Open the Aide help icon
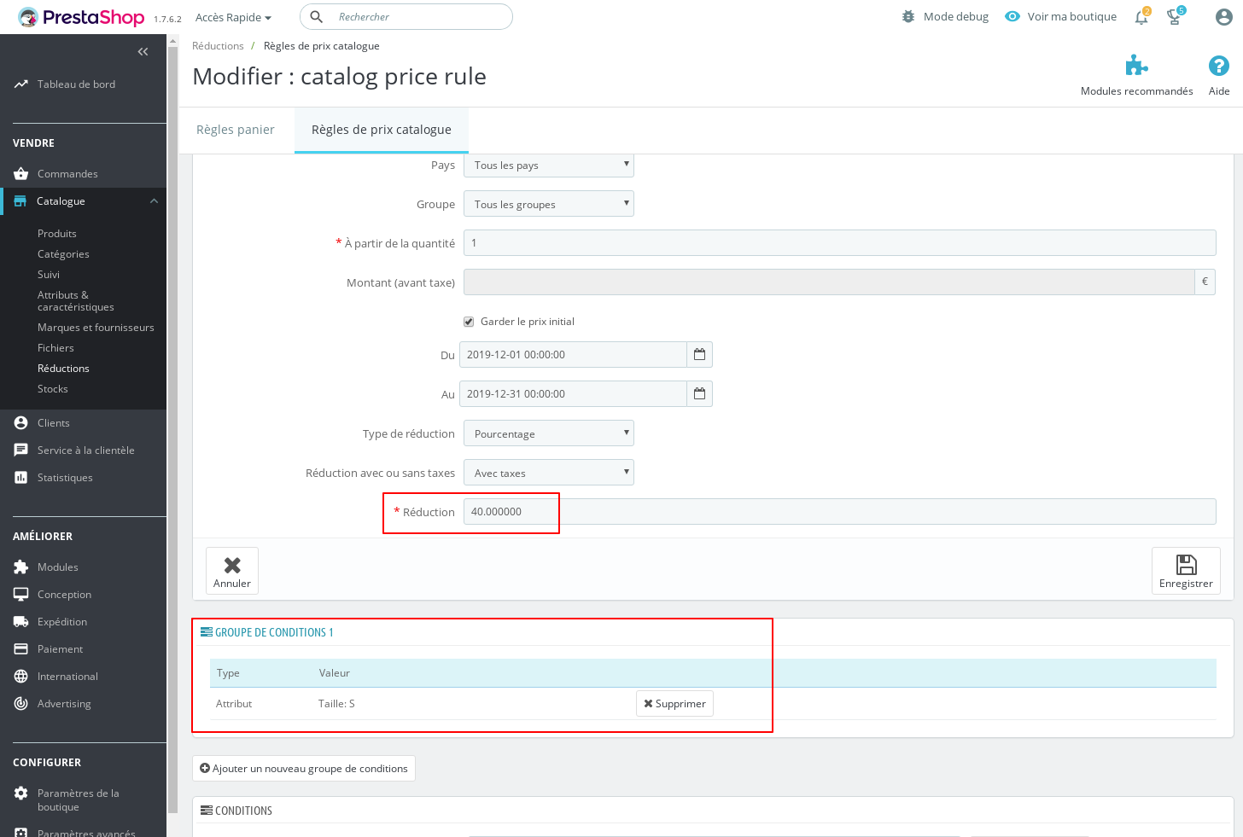 tap(1218, 65)
